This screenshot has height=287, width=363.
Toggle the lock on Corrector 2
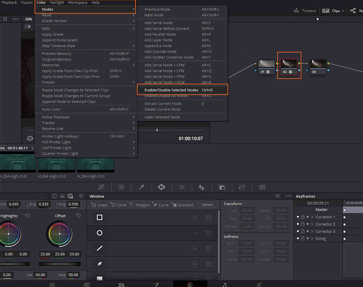(302, 224)
